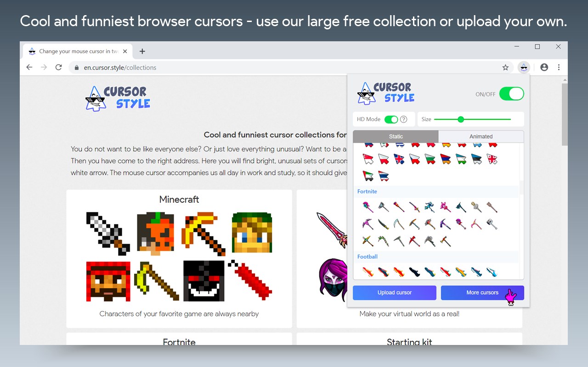
Task: Reload the current page
Action: [58, 67]
